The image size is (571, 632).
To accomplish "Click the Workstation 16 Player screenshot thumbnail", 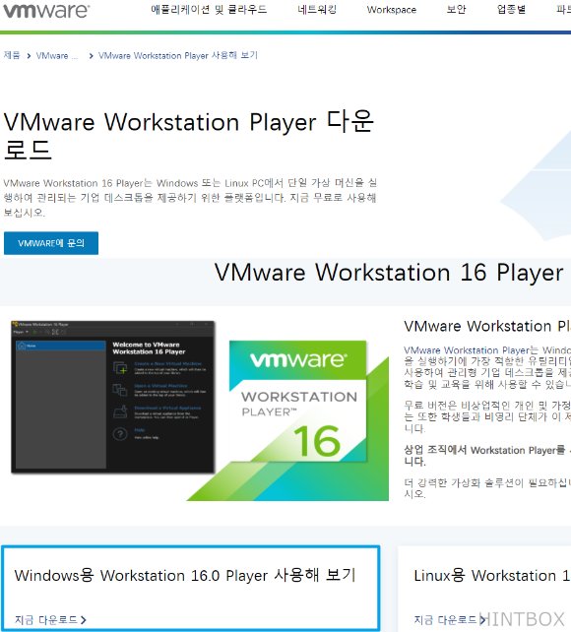I will point(113,397).
